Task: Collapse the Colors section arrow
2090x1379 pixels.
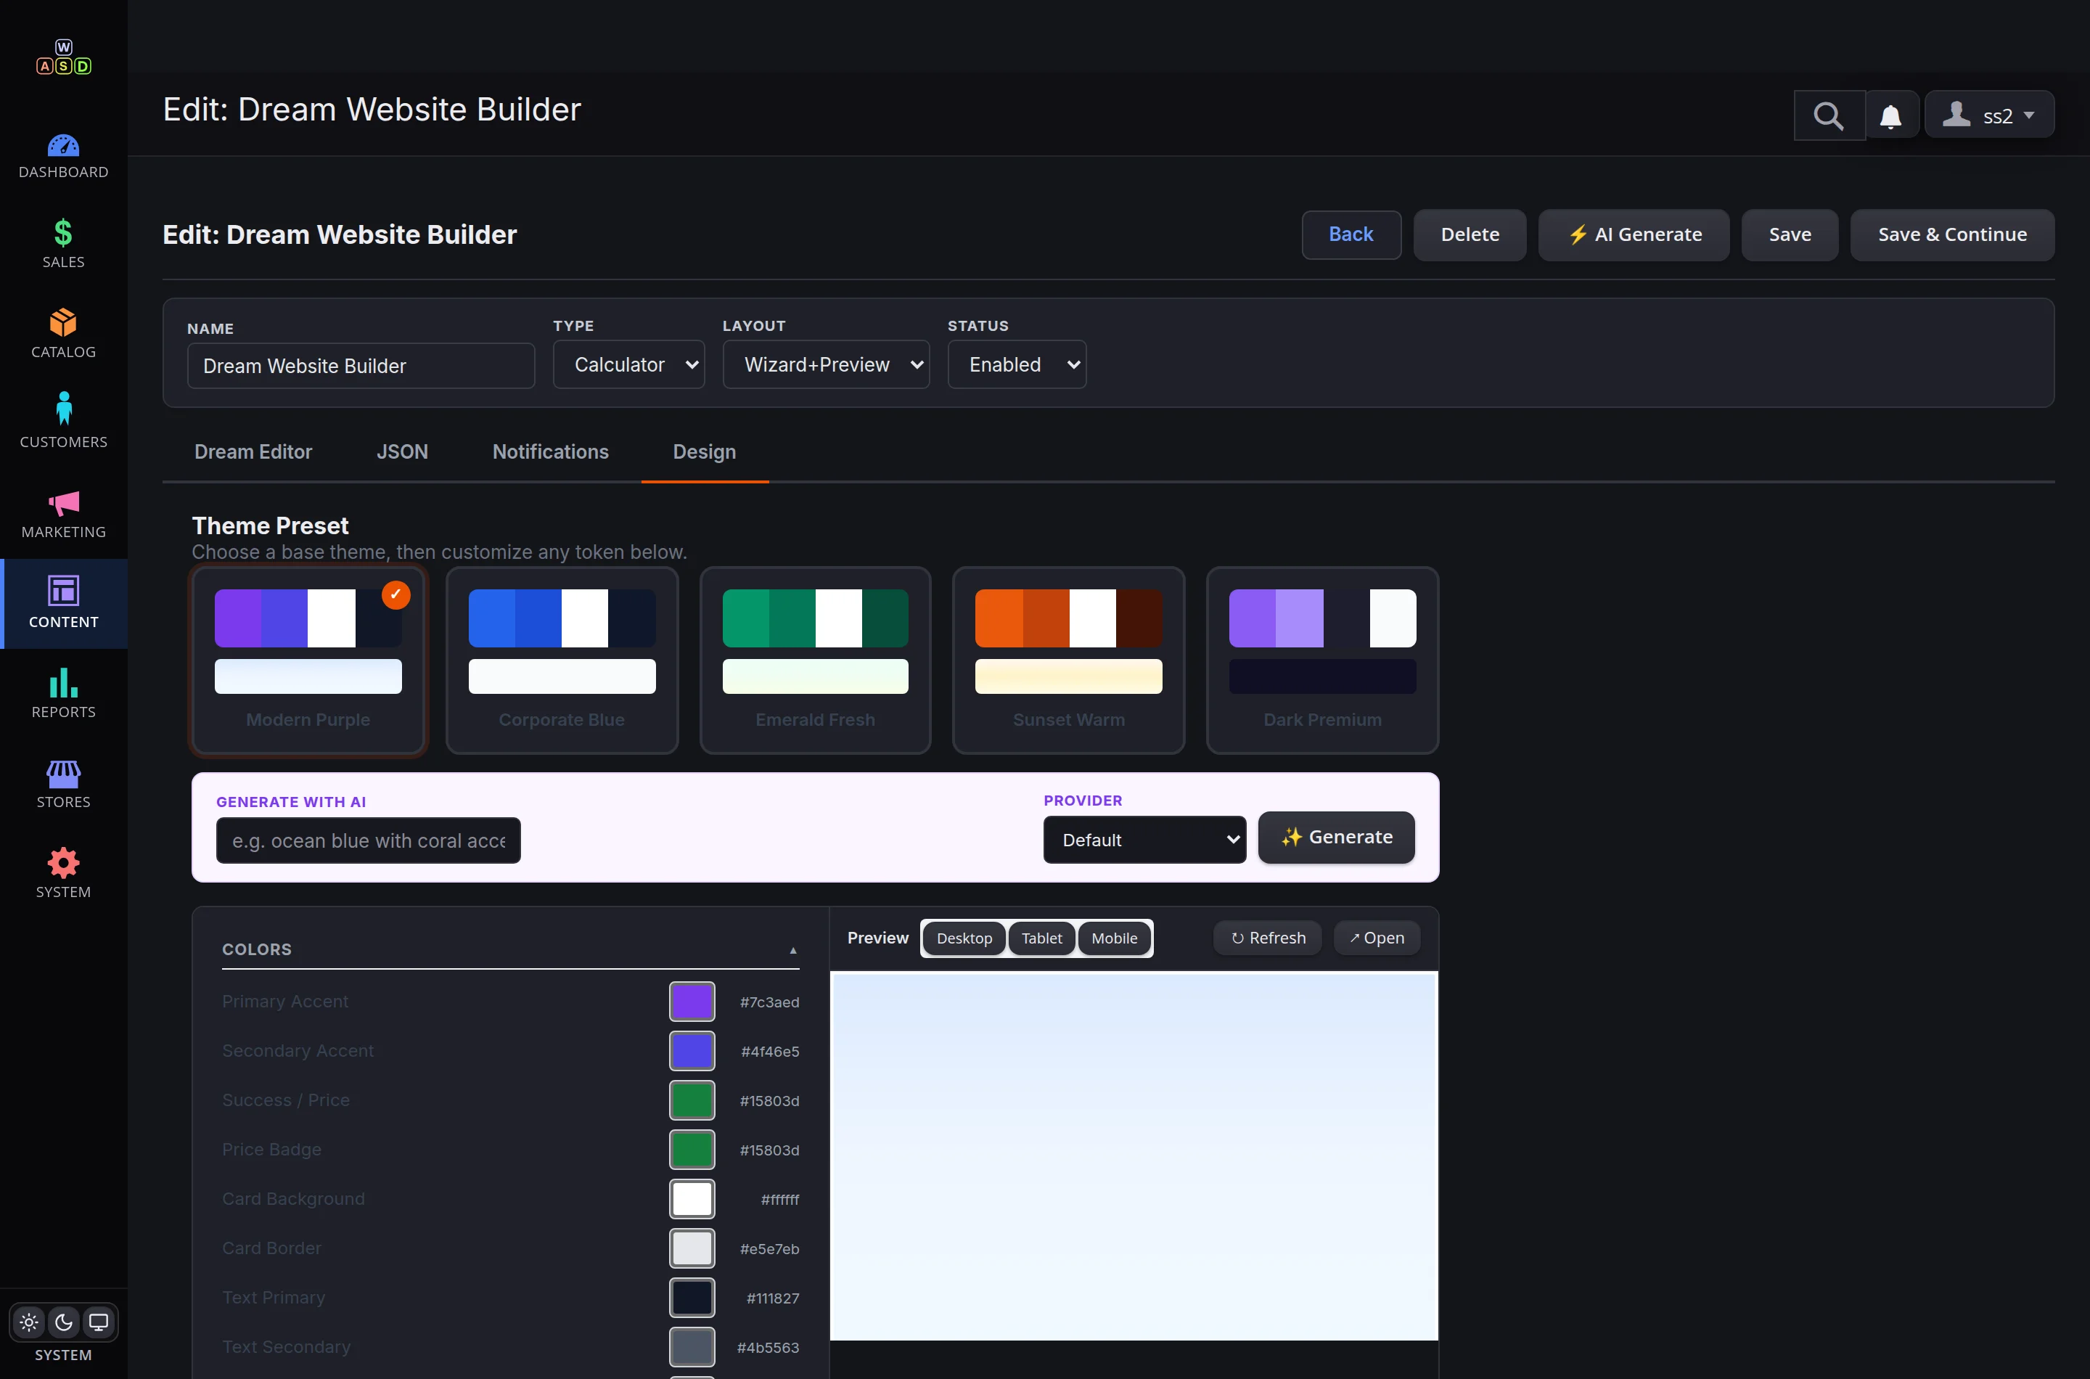Action: click(792, 950)
